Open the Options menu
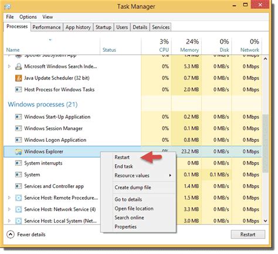The width and height of the screenshot is (278, 254). [x=28, y=17]
